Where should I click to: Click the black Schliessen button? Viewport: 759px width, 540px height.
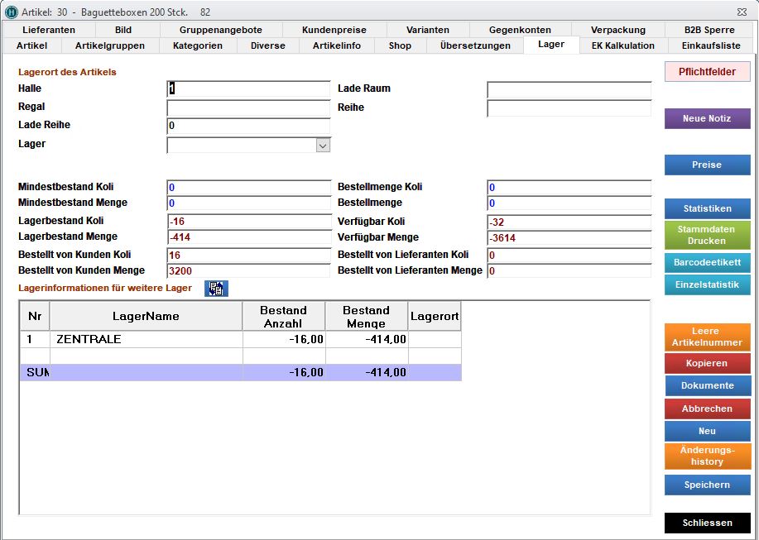pyautogui.click(x=707, y=523)
